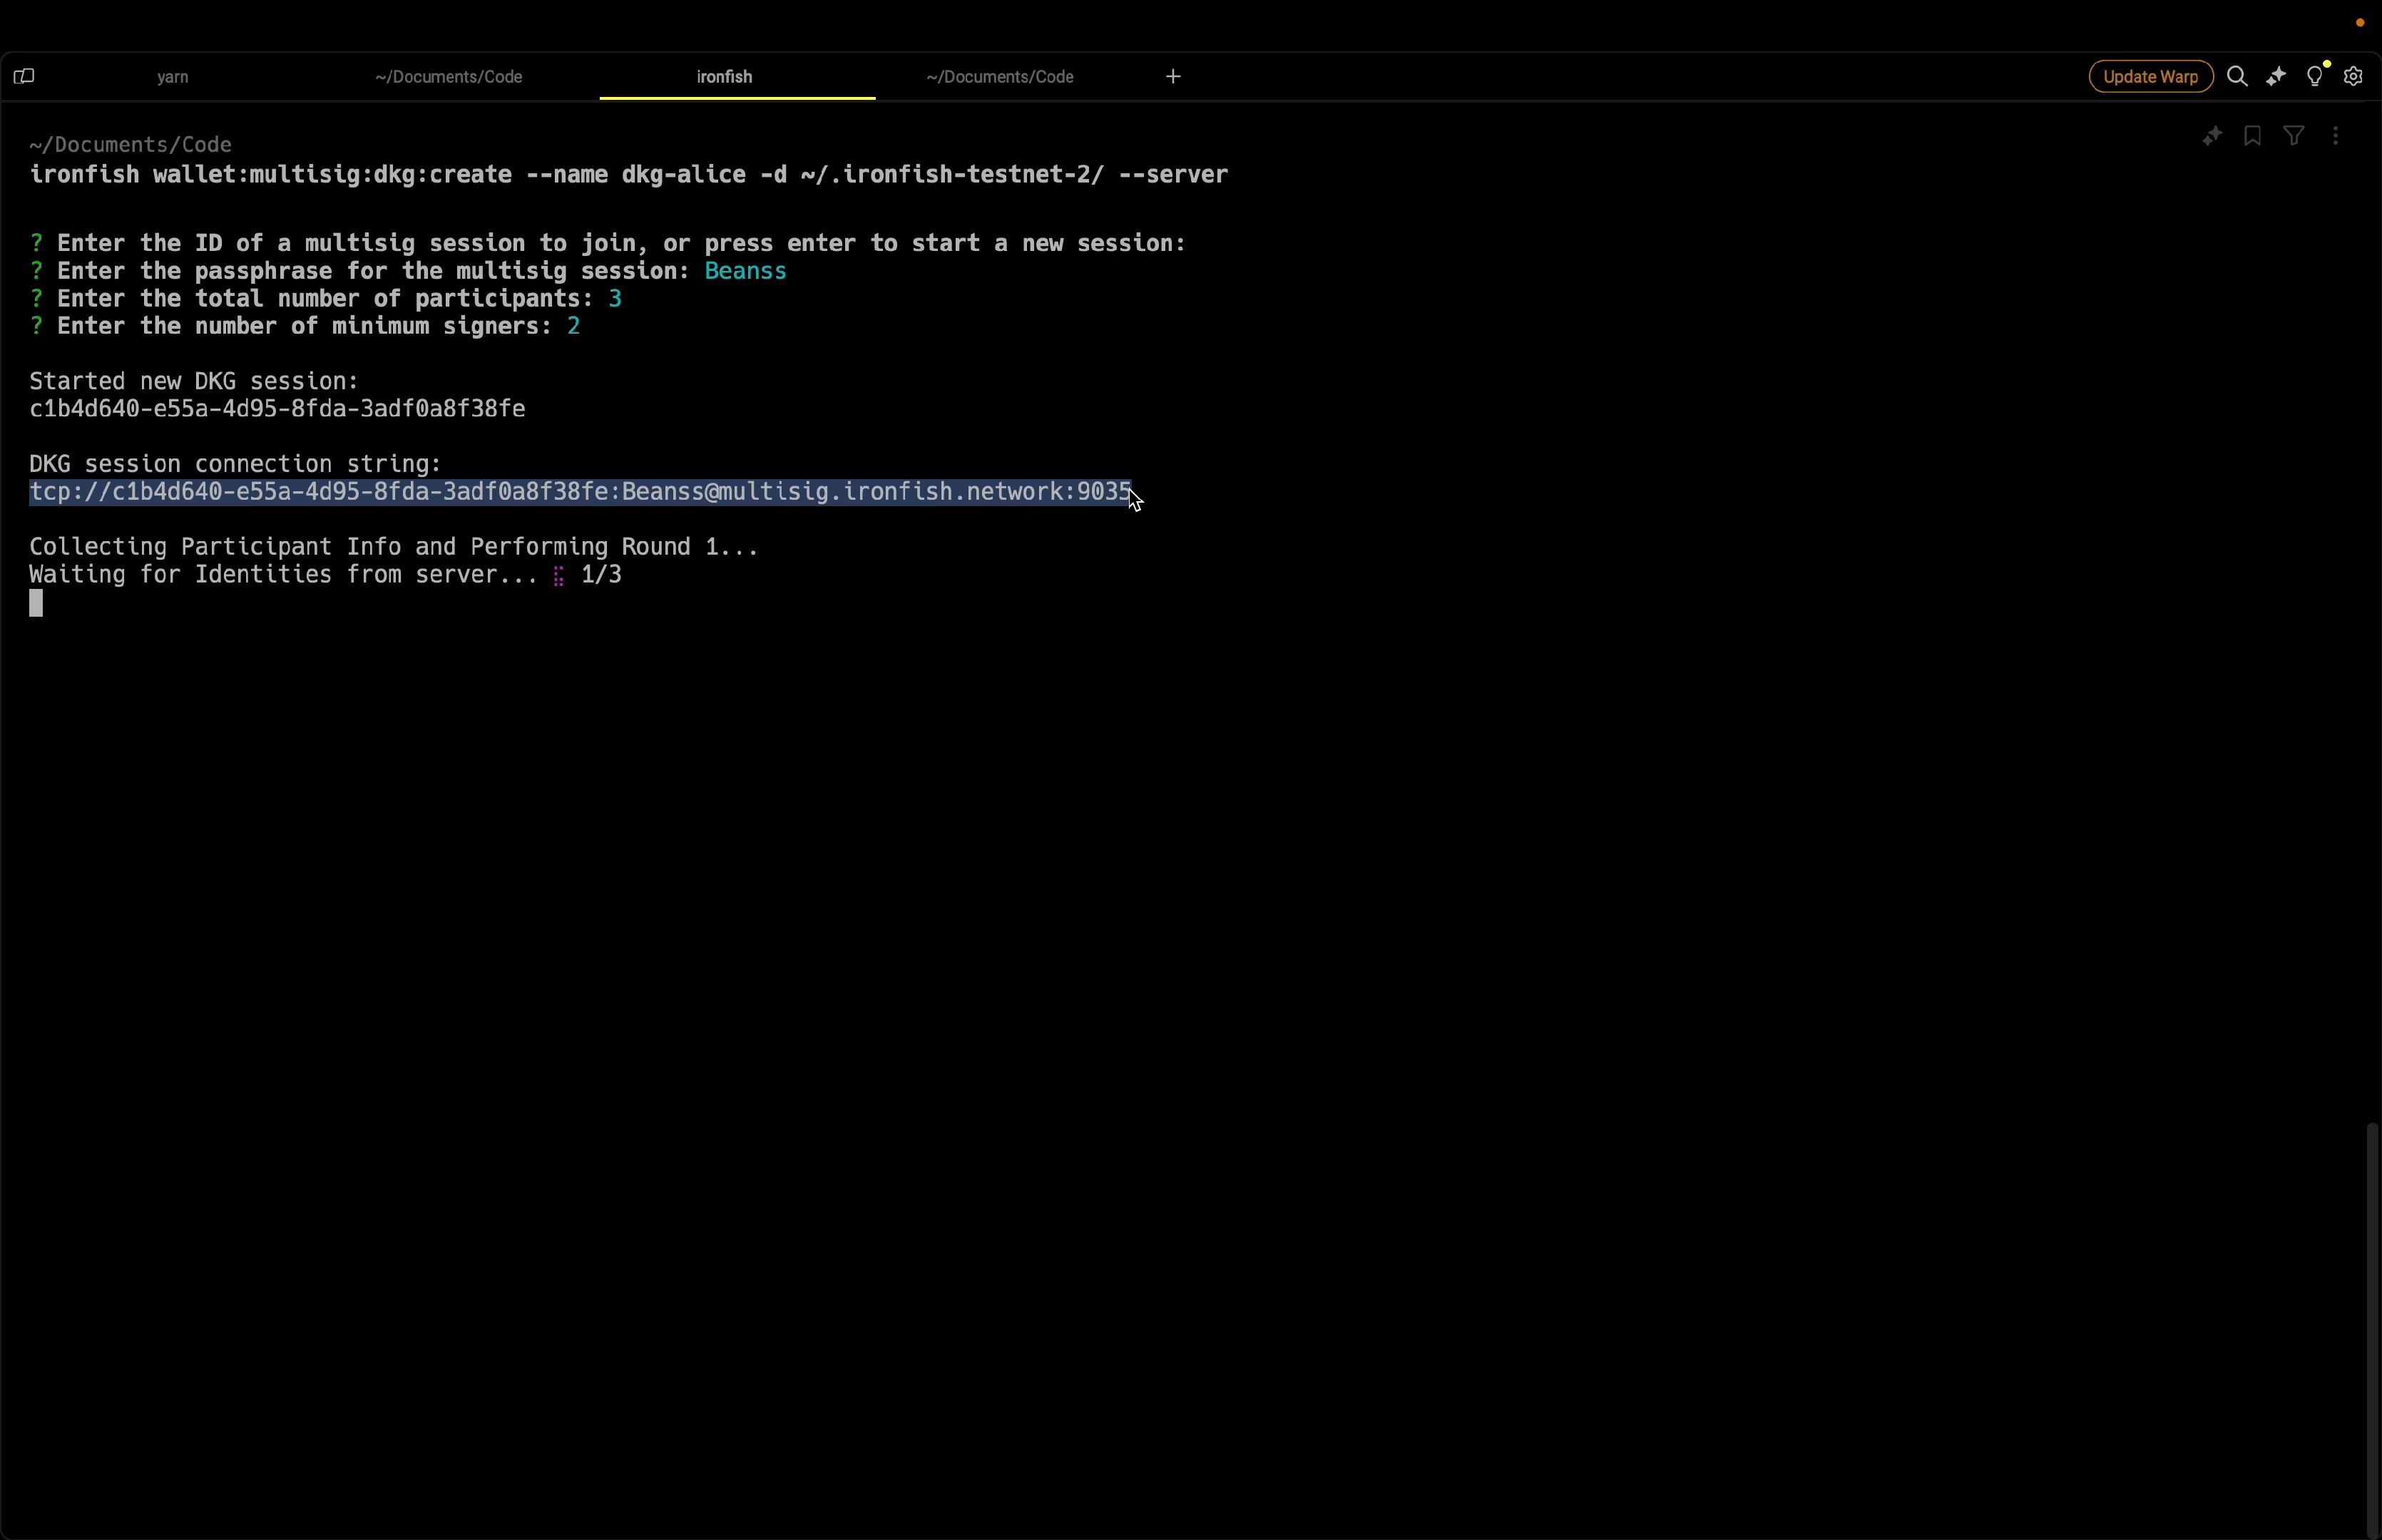Select the ironfish tab
The width and height of the screenshot is (2382, 1540).
point(725,77)
